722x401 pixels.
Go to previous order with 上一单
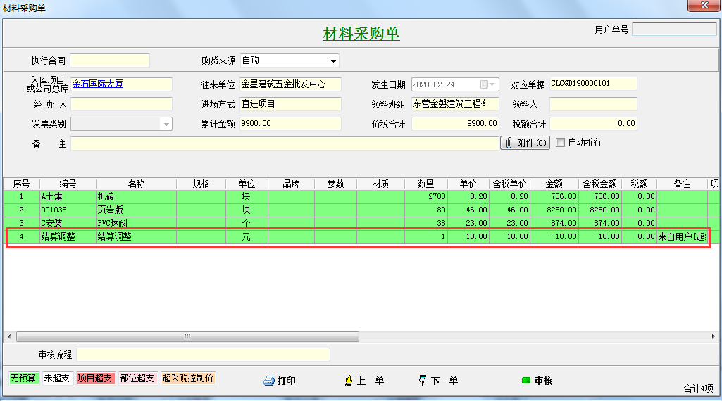(347, 381)
